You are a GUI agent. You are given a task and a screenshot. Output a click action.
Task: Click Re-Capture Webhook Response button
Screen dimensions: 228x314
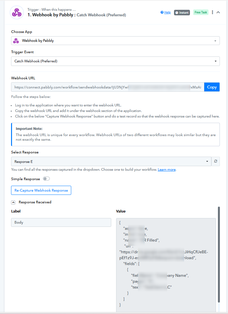click(41, 190)
